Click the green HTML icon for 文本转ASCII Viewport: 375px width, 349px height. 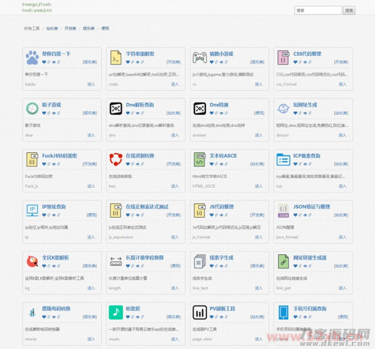(200, 160)
